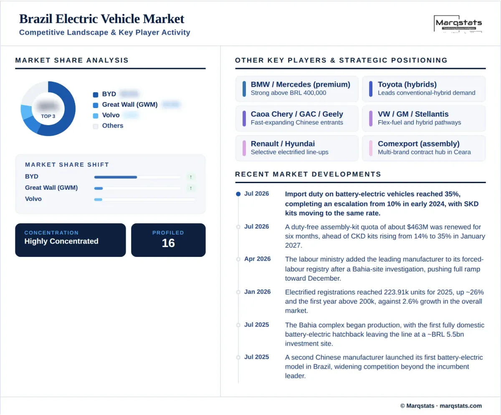
Task: Open the Profiled 16 card
Action: click(x=168, y=240)
